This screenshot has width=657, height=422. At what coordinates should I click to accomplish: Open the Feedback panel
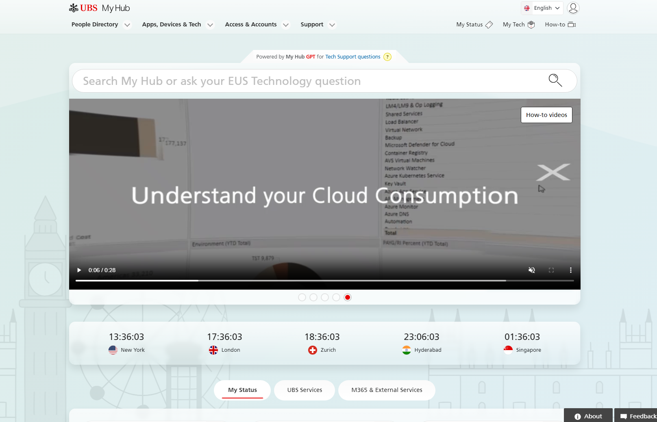click(x=638, y=416)
